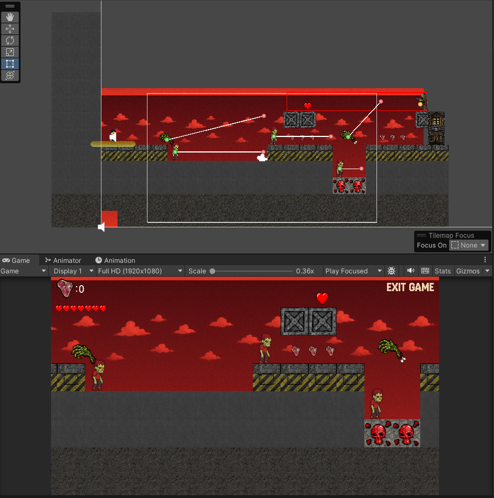Select the player character in Scene view
The height and width of the screenshot is (498, 494).
pyautogui.click(x=113, y=135)
